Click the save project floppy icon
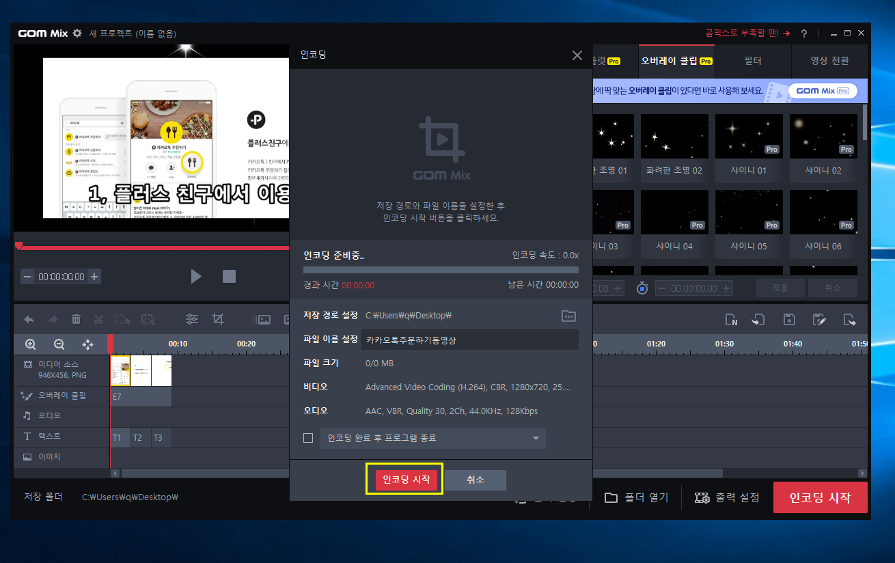The width and height of the screenshot is (895, 563). [789, 319]
